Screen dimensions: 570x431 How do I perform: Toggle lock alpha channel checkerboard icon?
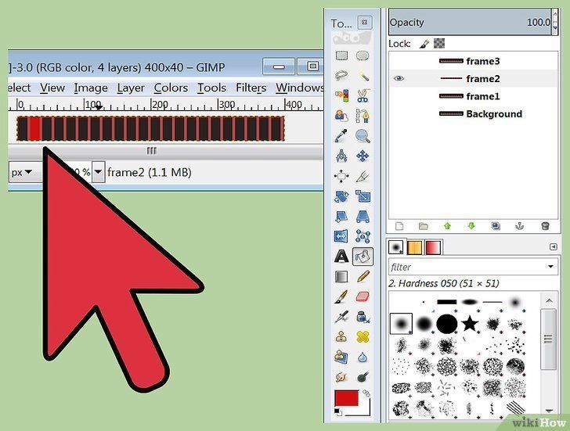tap(439, 44)
